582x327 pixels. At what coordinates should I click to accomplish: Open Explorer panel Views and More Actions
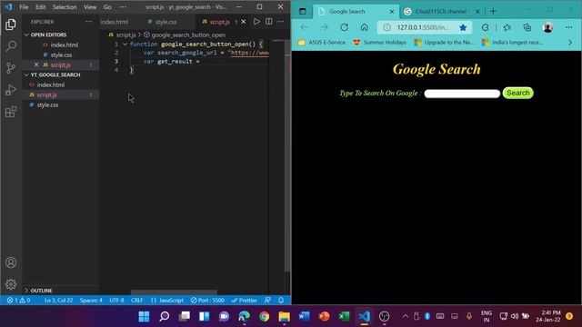pos(88,22)
